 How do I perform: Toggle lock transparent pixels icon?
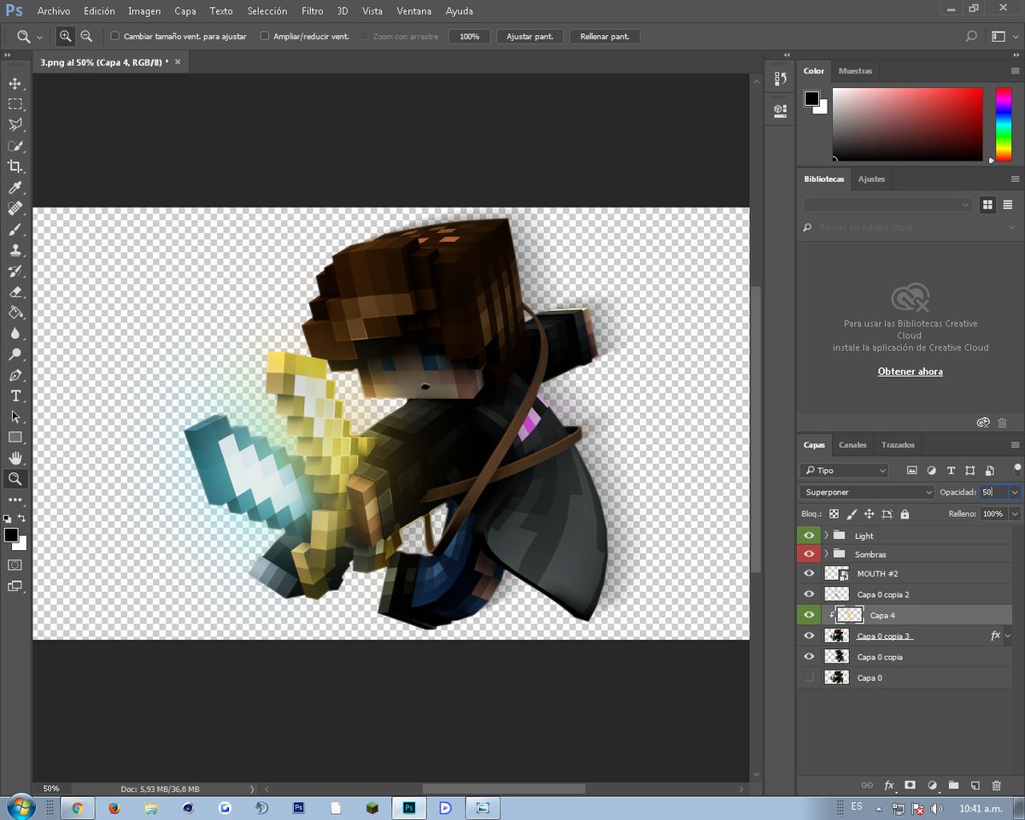834,514
